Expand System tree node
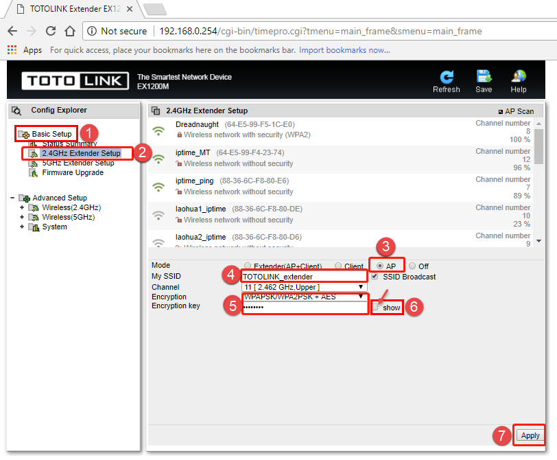This screenshot has height=460, width=557. tap(22, 227)
